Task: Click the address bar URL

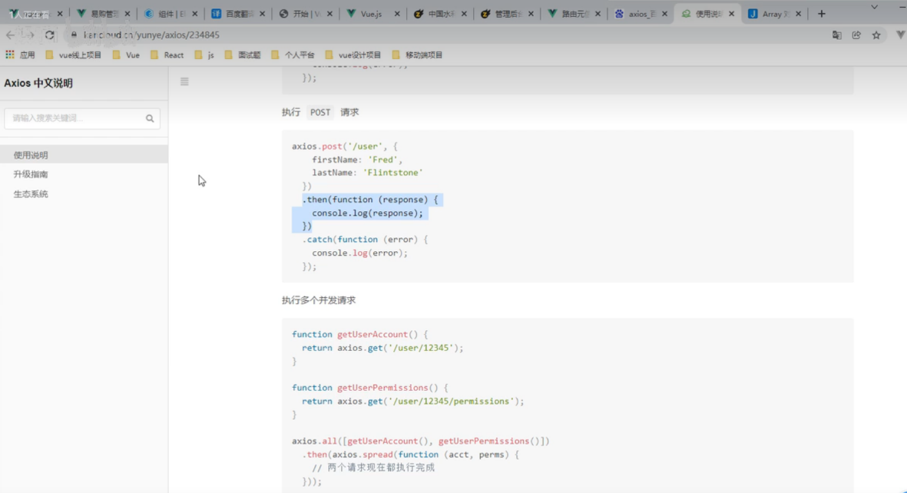Action: click(151, 35)
